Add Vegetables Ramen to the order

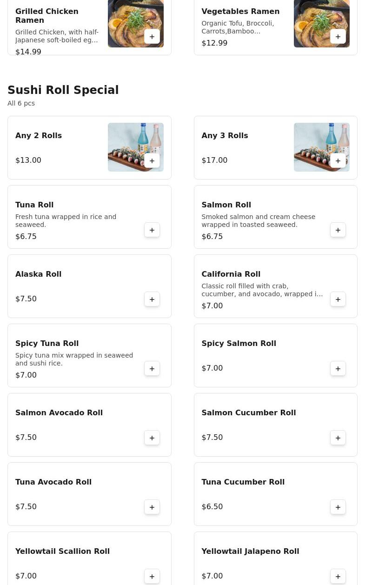tap(338, 36)
